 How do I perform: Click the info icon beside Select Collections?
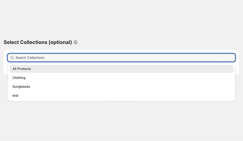76,43
